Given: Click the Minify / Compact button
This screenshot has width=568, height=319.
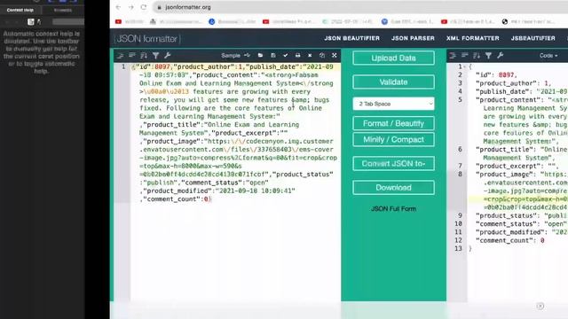Looking at the screenshot, I should click(x=393, y=140).
